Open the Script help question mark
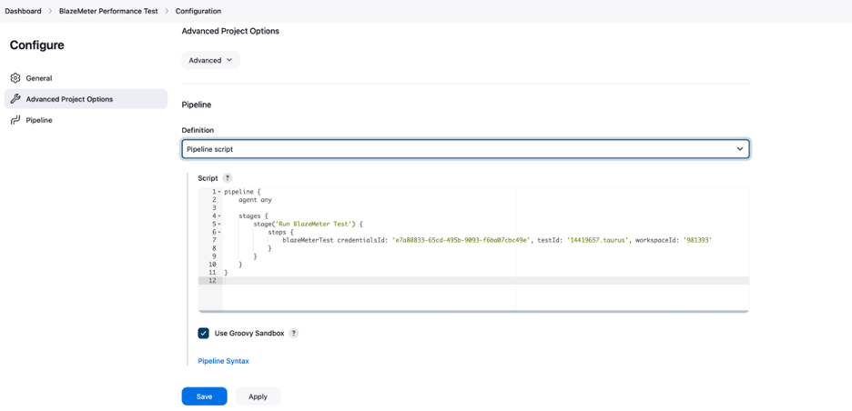Image resolution: width=852 pixels, height=411 pixels. (x=228, y=178)
